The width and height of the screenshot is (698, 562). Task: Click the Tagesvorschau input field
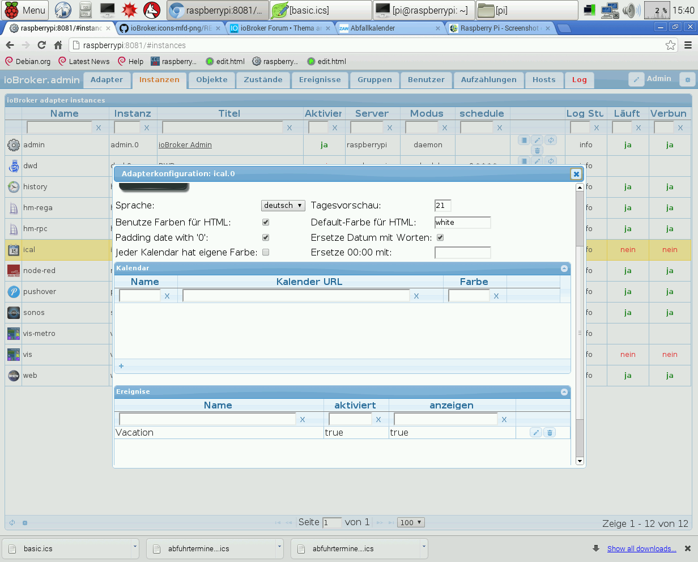click(442, 206)
